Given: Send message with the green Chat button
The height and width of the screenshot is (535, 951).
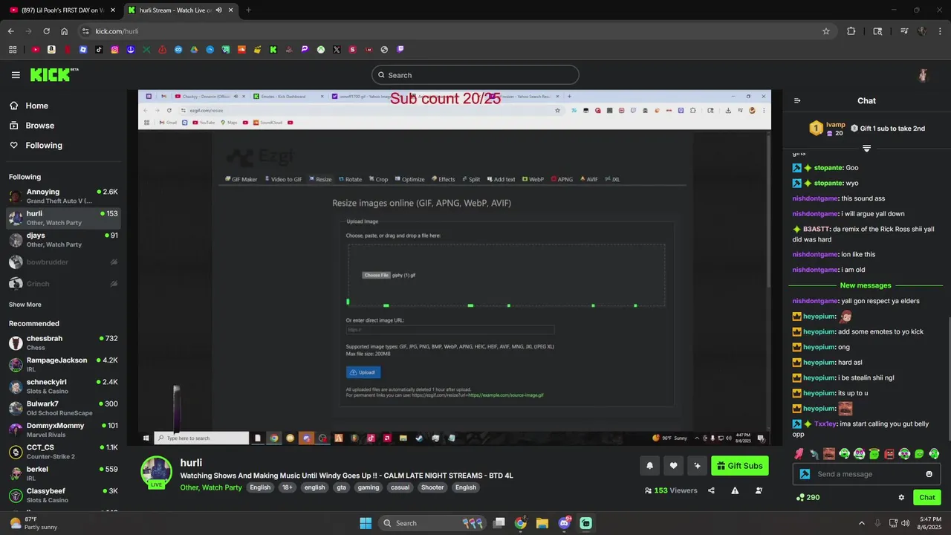Looking at the screenshot, I should click(927, 497).
